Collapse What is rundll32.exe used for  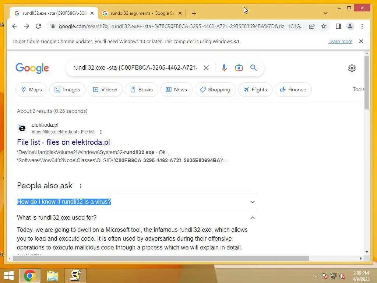pyautogui.click(x=137, y=217)
